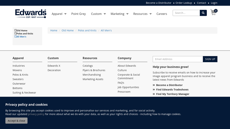
Task: Open Merchandising footer link
Action: click(92, 75)
